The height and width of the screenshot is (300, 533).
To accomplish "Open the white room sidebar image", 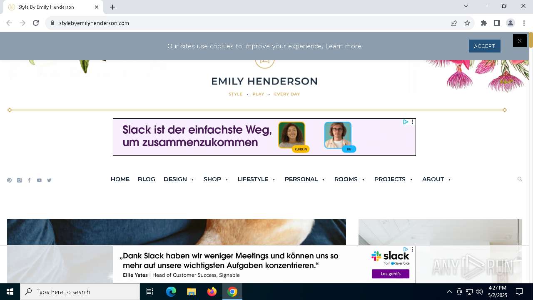I will click(x=440, y=232).
